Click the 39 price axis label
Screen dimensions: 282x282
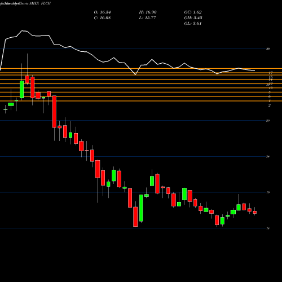(x=268, y=49)
